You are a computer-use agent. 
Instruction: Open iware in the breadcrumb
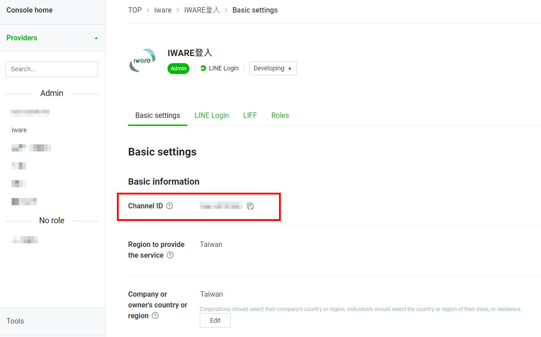pos(163,10)
